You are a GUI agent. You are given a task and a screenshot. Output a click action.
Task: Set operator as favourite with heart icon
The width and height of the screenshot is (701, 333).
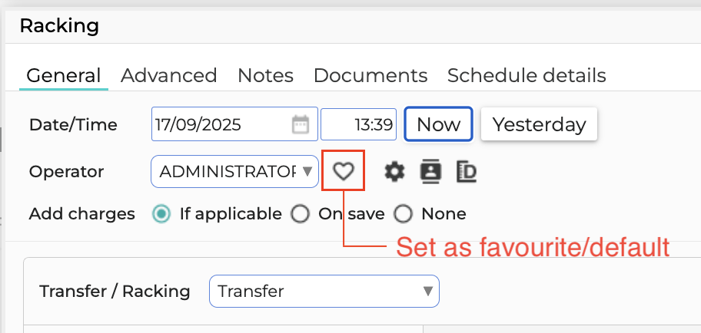coord(344,171)
